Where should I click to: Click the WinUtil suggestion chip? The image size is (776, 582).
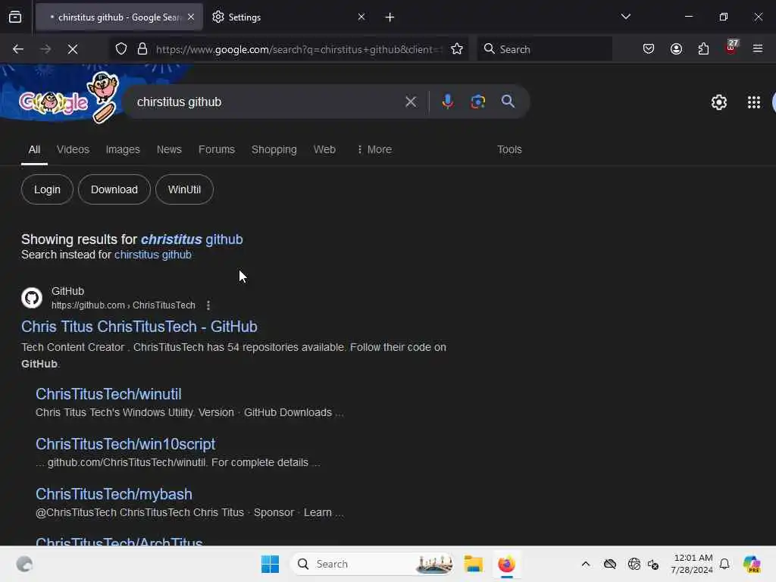[184, 189]
